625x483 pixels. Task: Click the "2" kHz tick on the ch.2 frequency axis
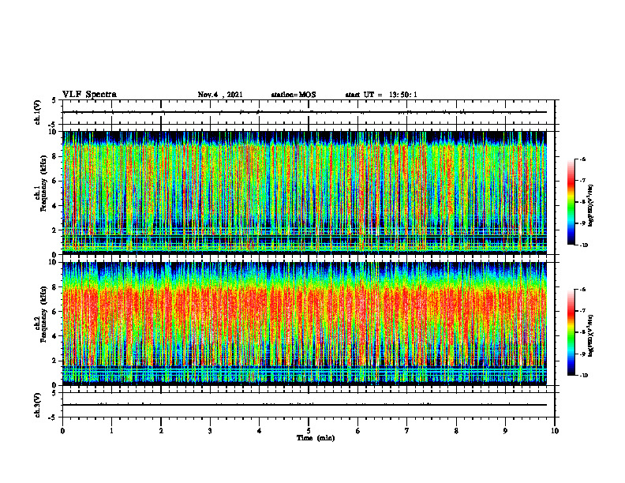54,361
